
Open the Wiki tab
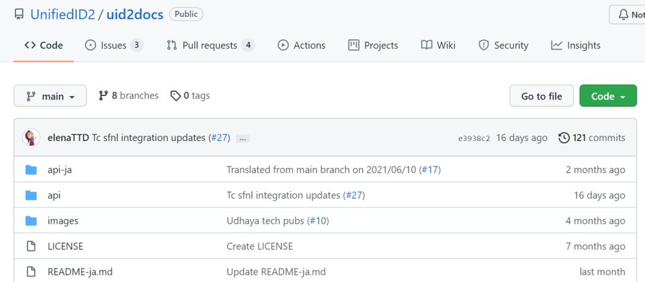click(438, 45)
